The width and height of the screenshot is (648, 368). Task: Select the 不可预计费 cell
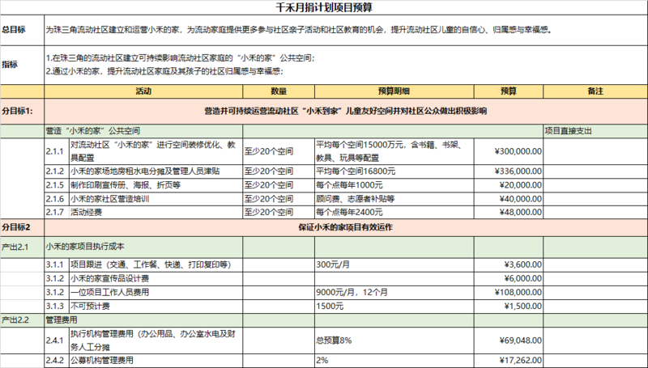tap(156, 306)
